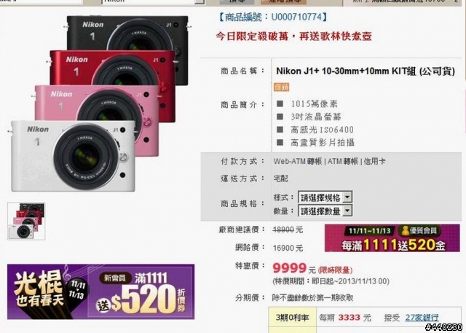This screenshot has height=333, width=466.
Task: Click the purple 光棍也有春天 $520 coupon banner
Action: tap(100, 291)
